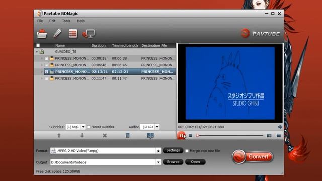Image resolution: width=322 pixels, height=181 pixels.
Task: Open the File menu
Action: click(40, 21)
